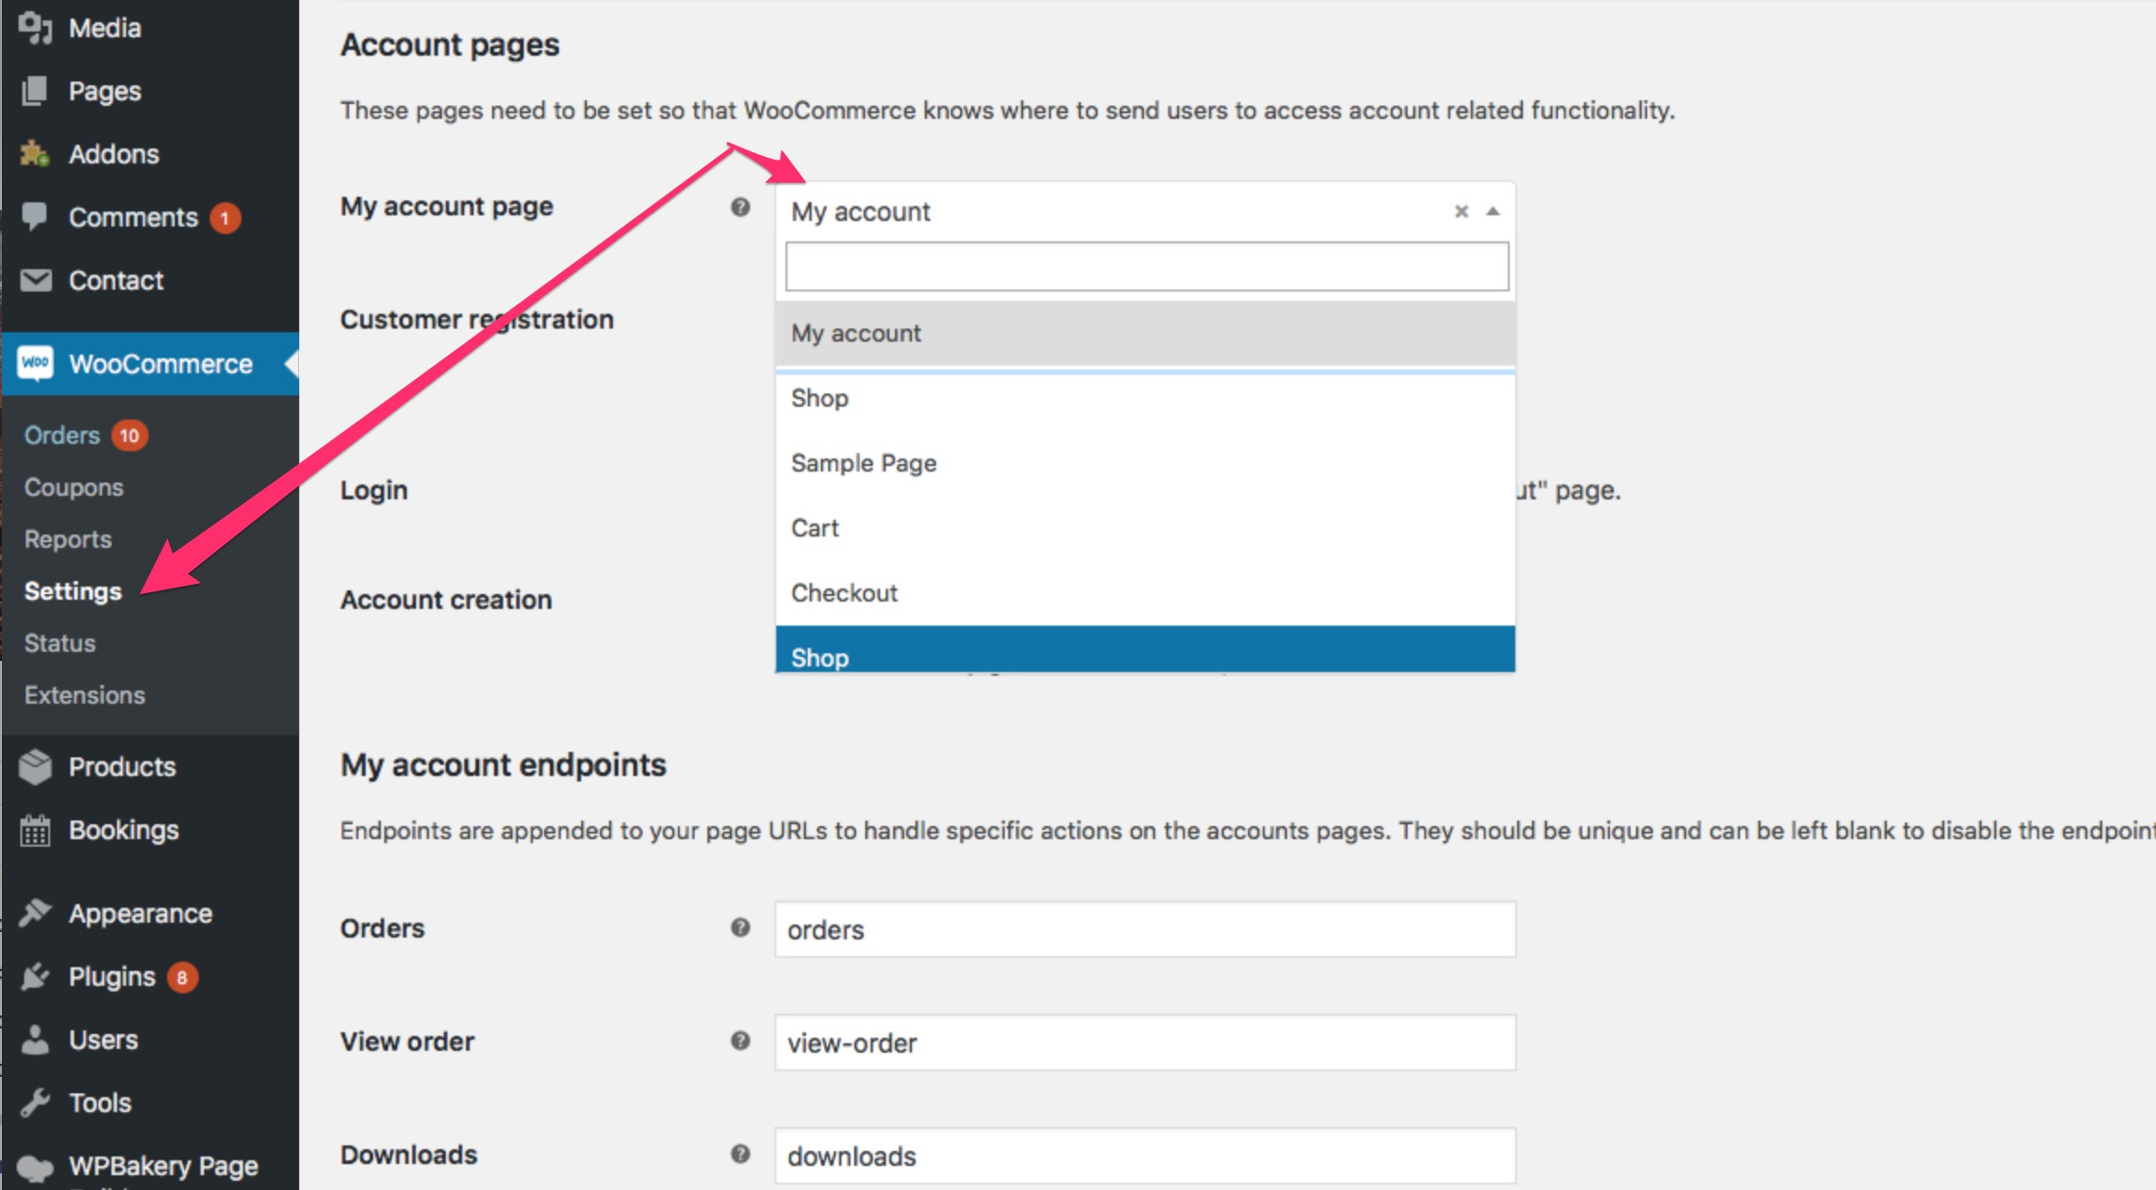Click the Comments speech bubble icon

(35, 216)
